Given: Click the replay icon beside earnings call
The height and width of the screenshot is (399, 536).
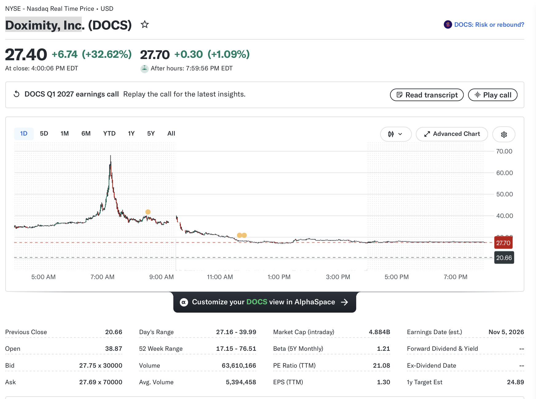Looking at the screenshot, I should 17,94.
